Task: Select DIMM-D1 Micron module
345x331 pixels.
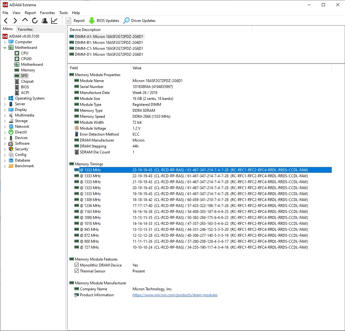Action: pyautogui.click(x=106, y=54)
